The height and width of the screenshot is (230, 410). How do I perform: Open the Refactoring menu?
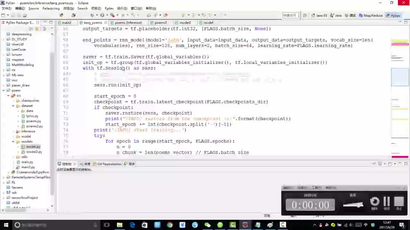(x=51, y=8)
